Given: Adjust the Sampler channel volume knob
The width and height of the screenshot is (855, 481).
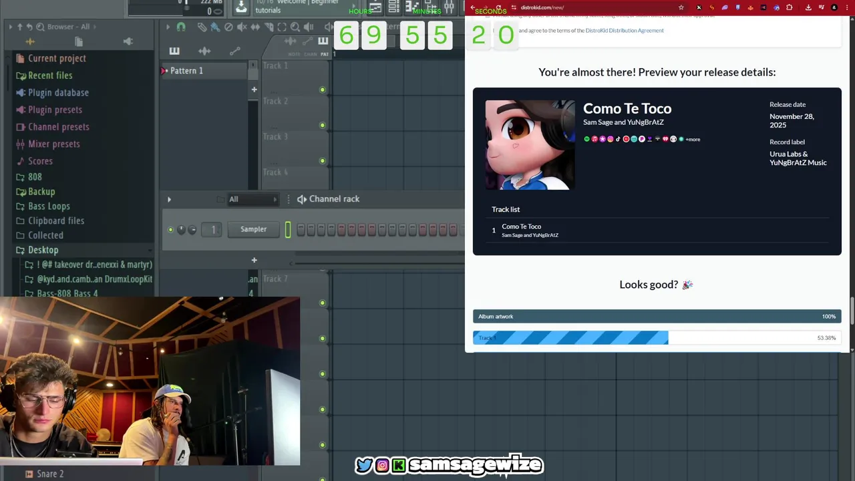Looking at the screenshot, I should tap(192, 230).
